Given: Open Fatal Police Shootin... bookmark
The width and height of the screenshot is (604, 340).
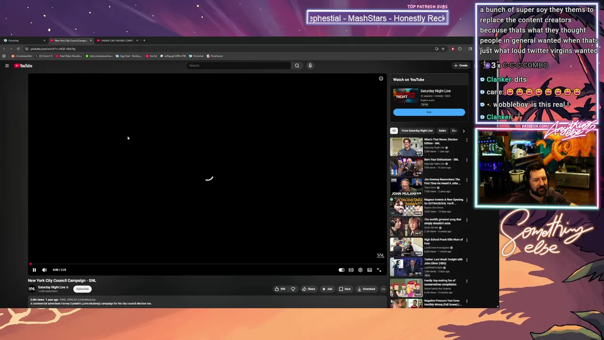Looking at the screenshot, I should point(69,56).
